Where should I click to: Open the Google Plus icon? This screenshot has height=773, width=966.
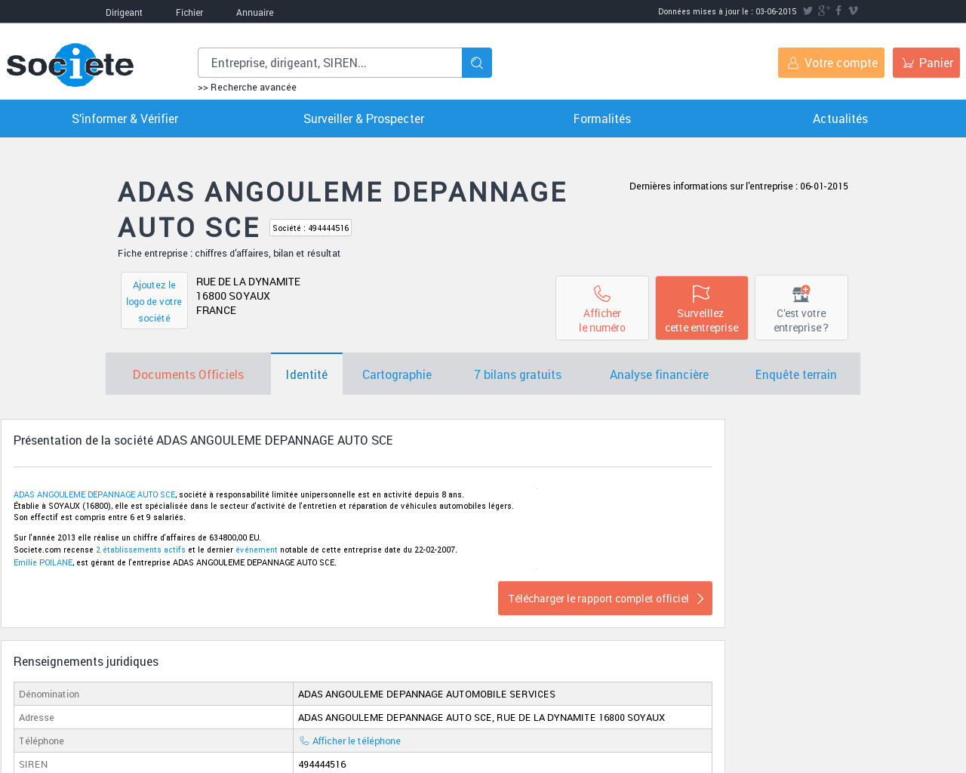[823, 11]
